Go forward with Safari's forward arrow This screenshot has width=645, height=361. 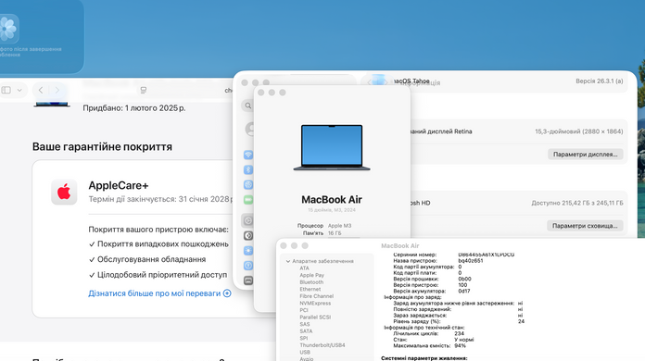[x=57, y=90]
